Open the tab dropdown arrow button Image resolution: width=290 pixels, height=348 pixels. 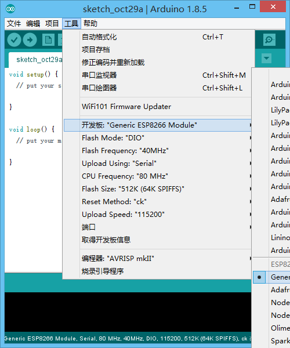click(x=266, y=59)
